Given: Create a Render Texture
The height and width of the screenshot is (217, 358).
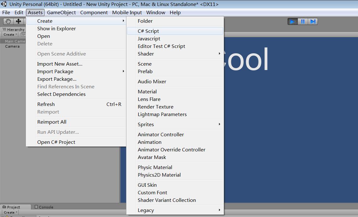Looking at the screenshot, I should pyautogui.click(x=175, y=107).
